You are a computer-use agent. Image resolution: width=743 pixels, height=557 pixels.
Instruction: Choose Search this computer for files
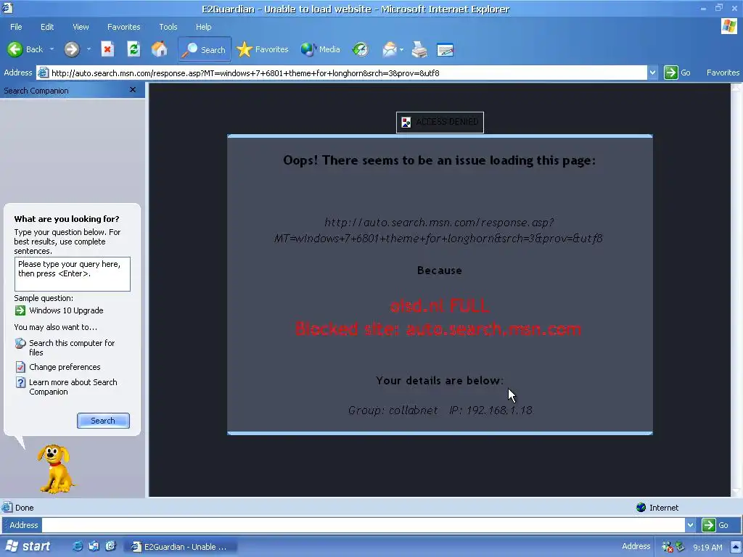[x=72, y=347]
